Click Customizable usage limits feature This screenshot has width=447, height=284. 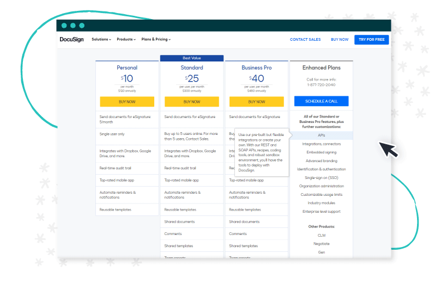pyautogui.click(x=321, y=195)
